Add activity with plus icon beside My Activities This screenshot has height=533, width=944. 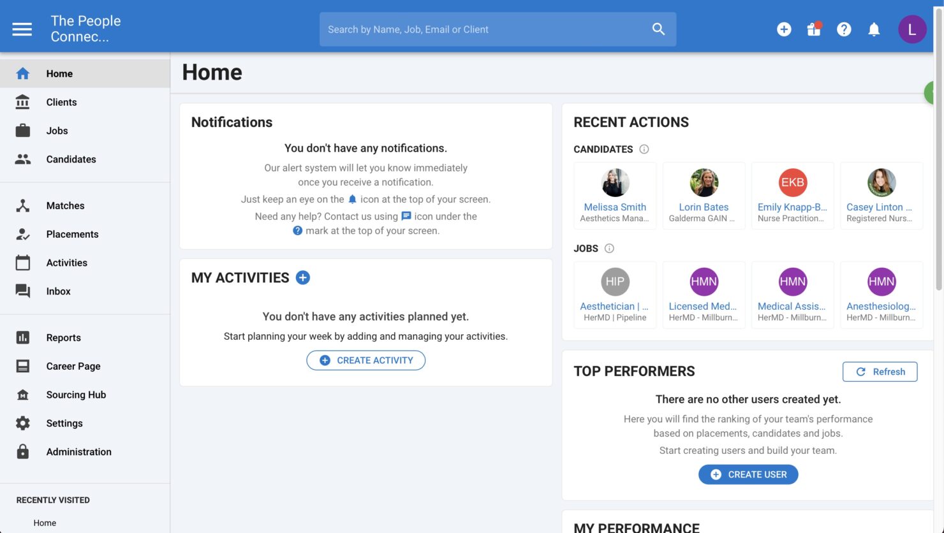click(x=303, y=277)
